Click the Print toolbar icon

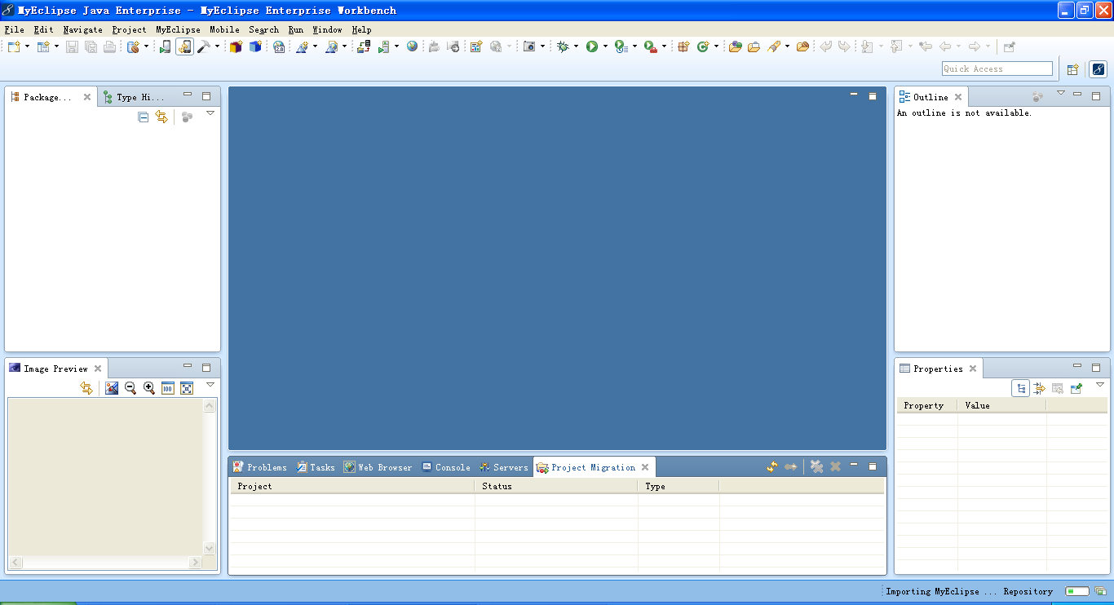(109, 46)
